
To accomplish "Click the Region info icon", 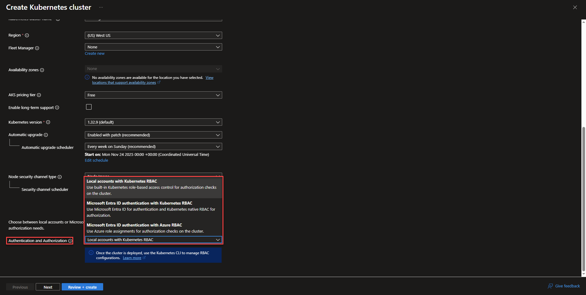I will (27, 35).
